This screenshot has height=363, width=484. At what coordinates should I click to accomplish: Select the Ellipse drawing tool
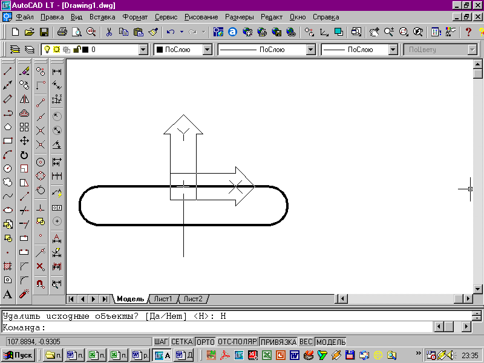coord(8,210)
